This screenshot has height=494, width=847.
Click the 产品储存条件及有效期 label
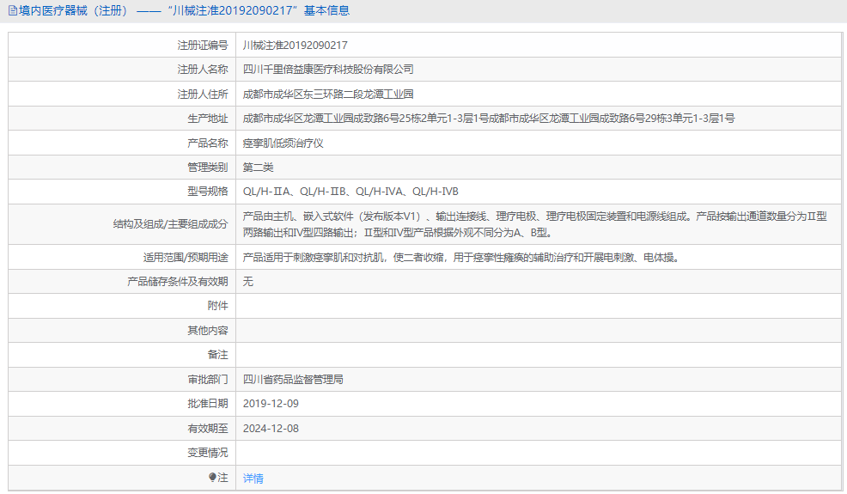(x=178, y=282)
